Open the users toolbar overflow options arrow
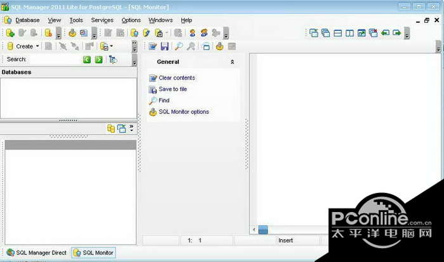 point(226,33)
